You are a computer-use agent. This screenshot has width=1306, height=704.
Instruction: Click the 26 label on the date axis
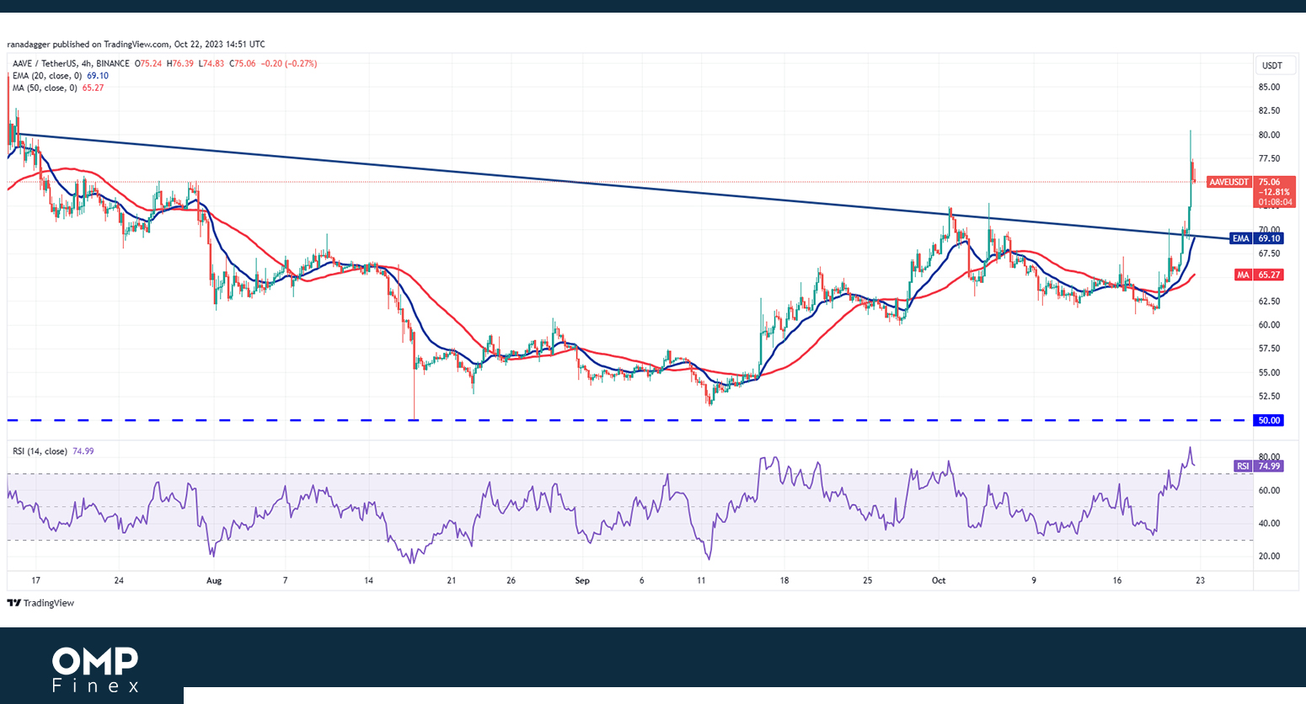pyautogui.click(x=511, y=580)
